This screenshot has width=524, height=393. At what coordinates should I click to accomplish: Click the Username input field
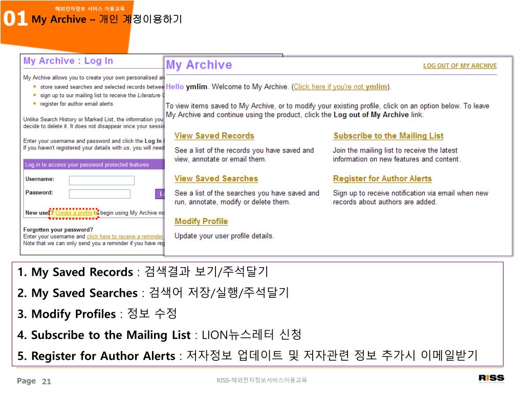[102, 181]
